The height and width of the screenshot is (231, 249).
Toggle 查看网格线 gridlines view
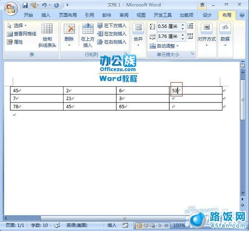click(x=22, y=33)
